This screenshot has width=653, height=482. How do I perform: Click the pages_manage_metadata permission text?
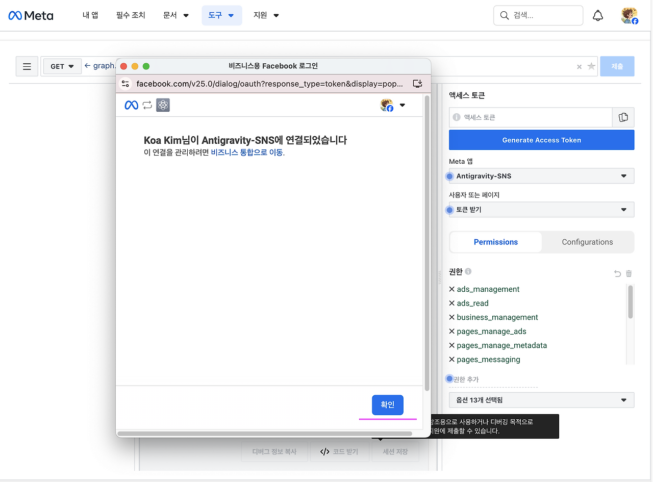click(502, 345)
